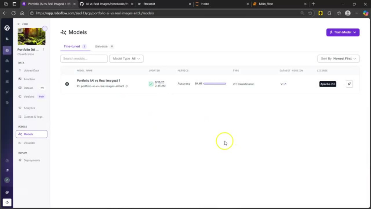Click the Help question mark icon
This screenshot has width=371, height=209.
coord(7,161)
